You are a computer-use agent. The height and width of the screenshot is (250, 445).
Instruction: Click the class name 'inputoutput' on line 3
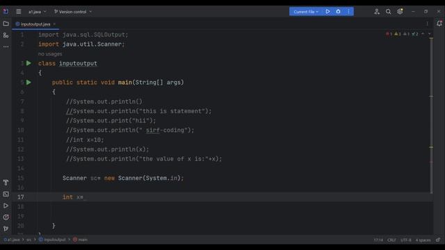(78, 63)
